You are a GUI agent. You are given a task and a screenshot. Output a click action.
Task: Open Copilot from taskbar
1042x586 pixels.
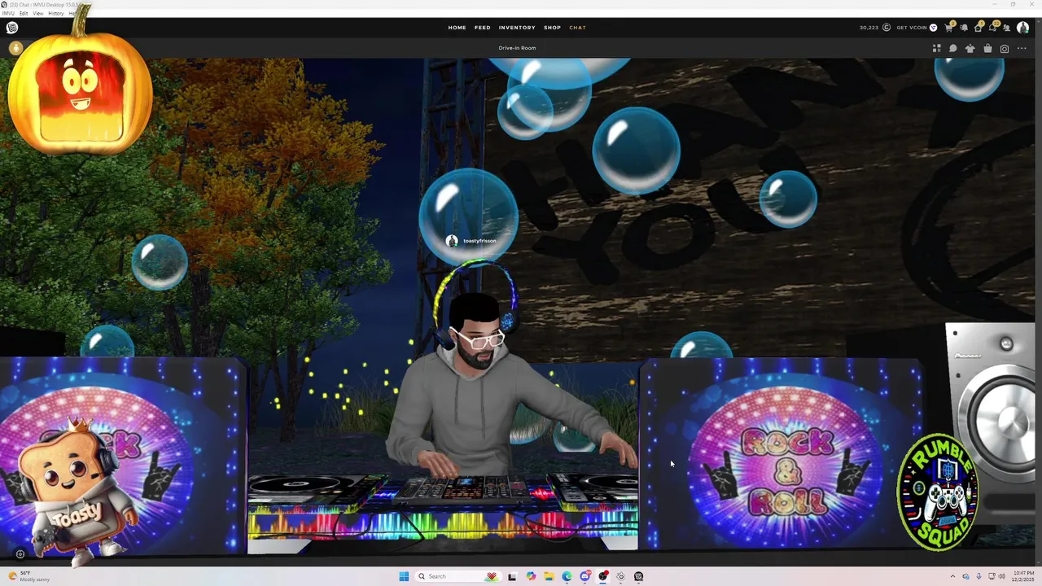point(531,576)
